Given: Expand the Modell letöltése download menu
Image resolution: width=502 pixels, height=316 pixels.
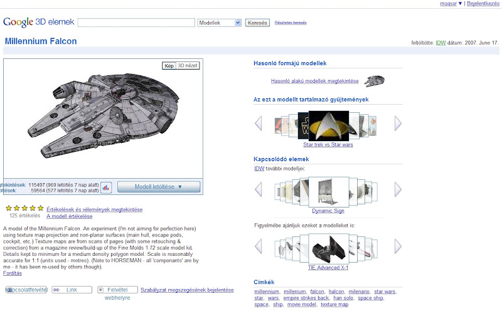Looking at the screenshot, I should pos(159,187).
